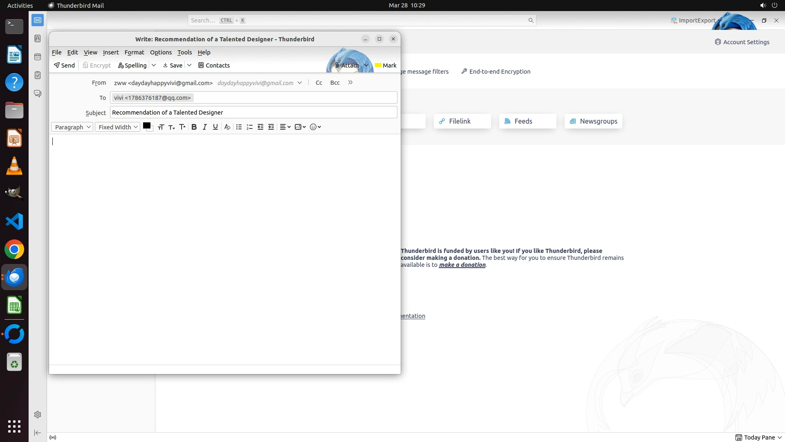Open the Options menu

click(161, 52)
